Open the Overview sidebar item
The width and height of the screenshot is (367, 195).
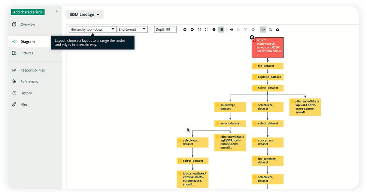pyautogui.click(x=35, y=24)
